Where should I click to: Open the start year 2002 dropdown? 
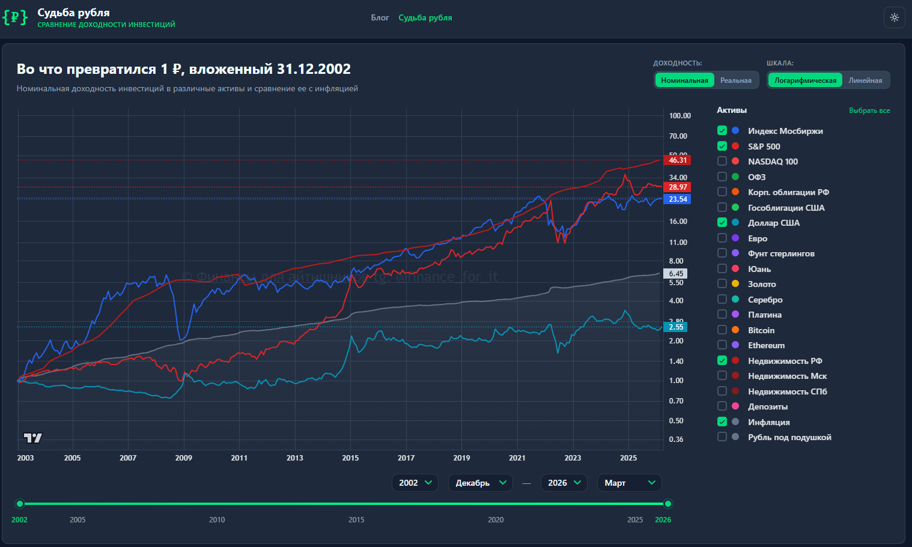(x=415, y=483)
